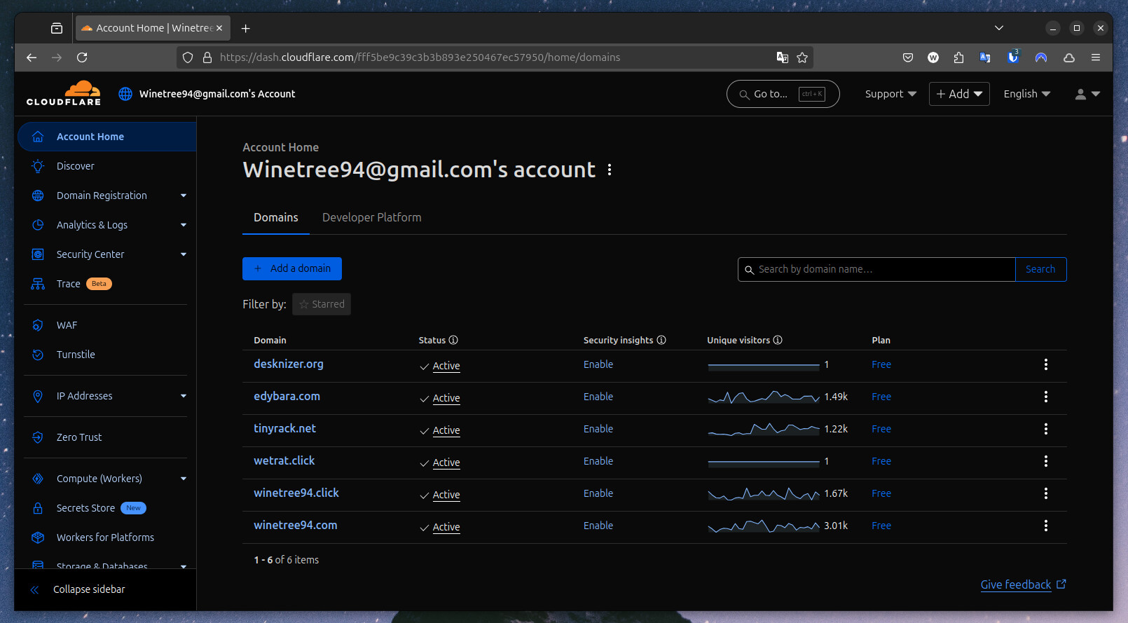
Task: Click the Compute (Workers) icon
Action: tap(38, 479)
